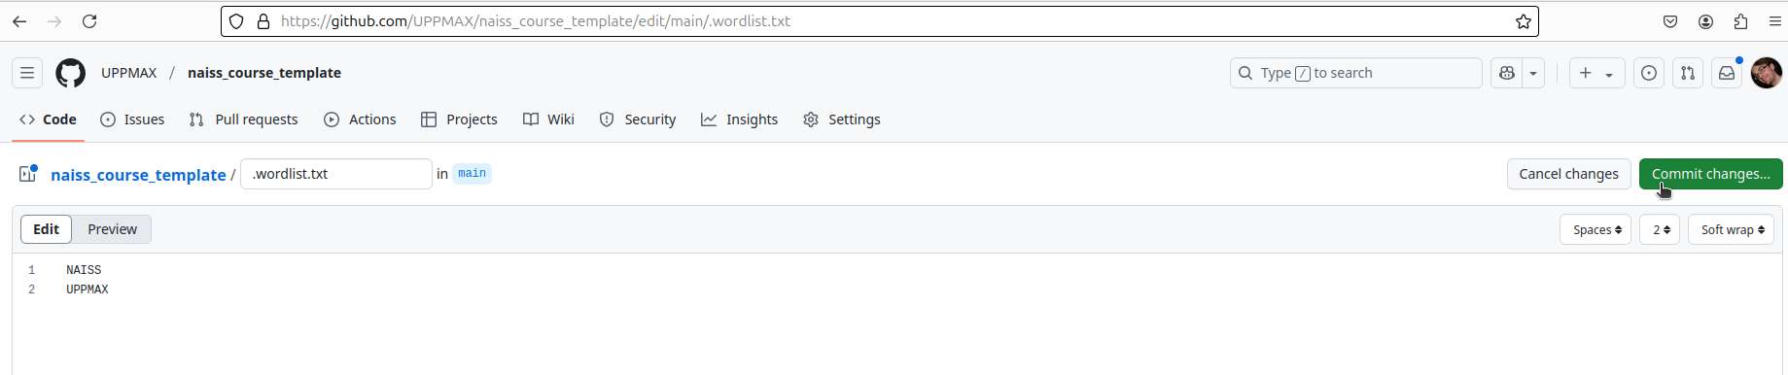Open your issues icon
The width and height of the screenshot is (1788, 375).
1649,73
